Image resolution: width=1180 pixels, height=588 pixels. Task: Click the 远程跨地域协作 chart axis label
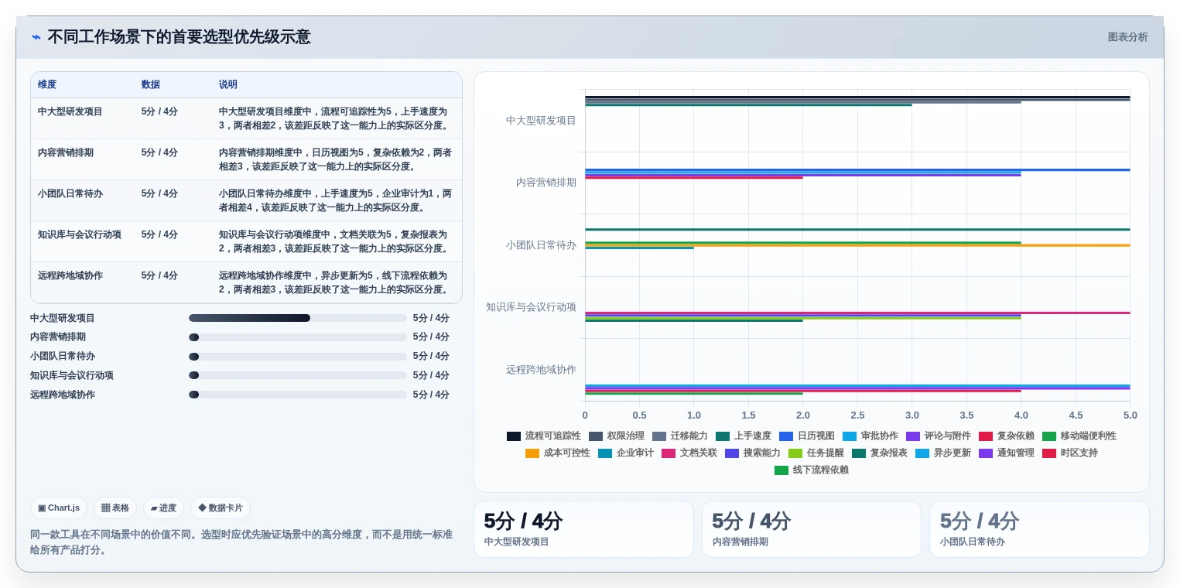(541, 370)
